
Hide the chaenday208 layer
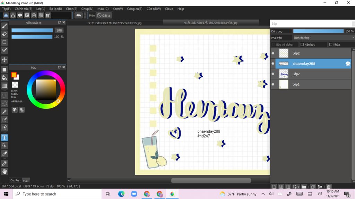pyautogui.click(x=273, y=64)
